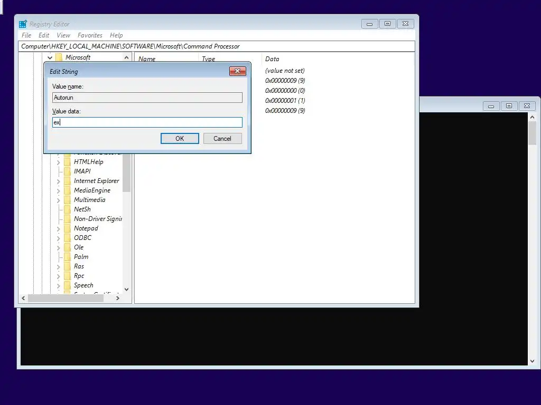Select the Notepad folder icon
The width and height of the screenshot is (541, 405).
coord(67,228)
